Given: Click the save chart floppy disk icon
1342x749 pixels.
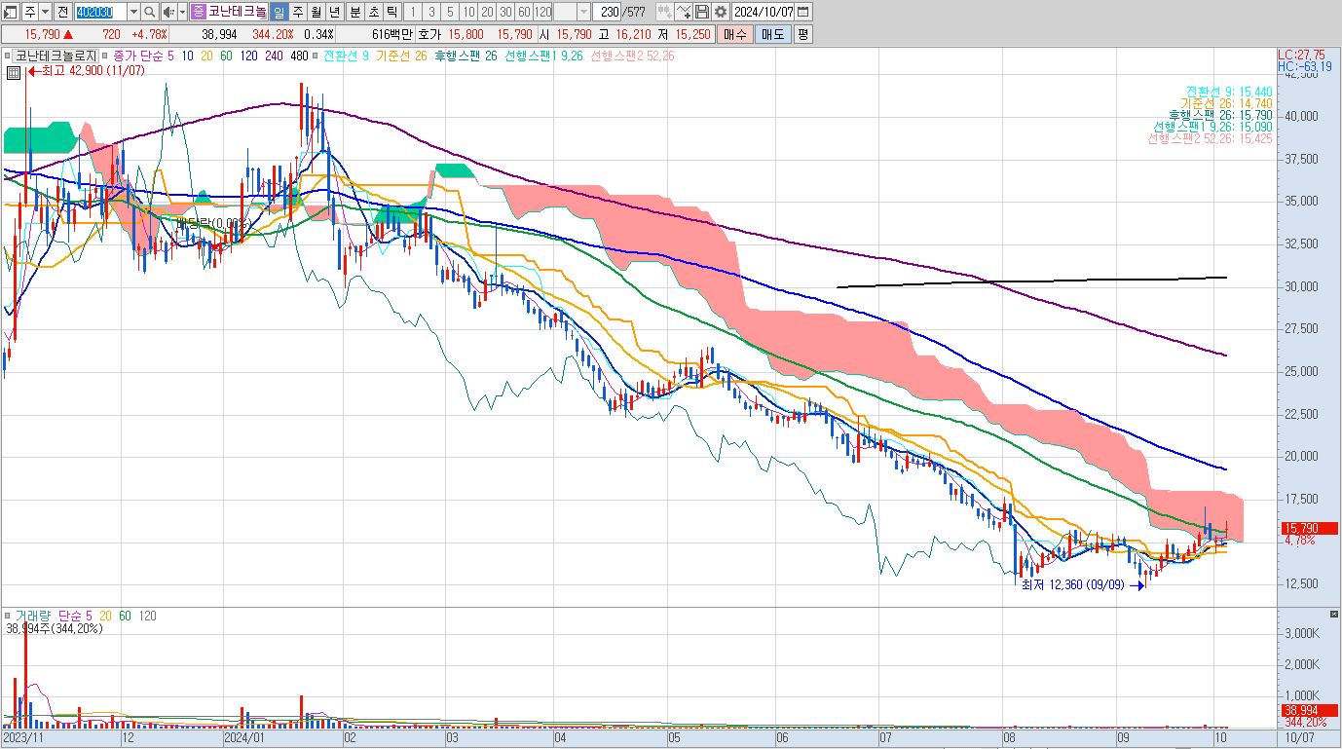Looking at the screenshot, I should click(x=701, y=12).
